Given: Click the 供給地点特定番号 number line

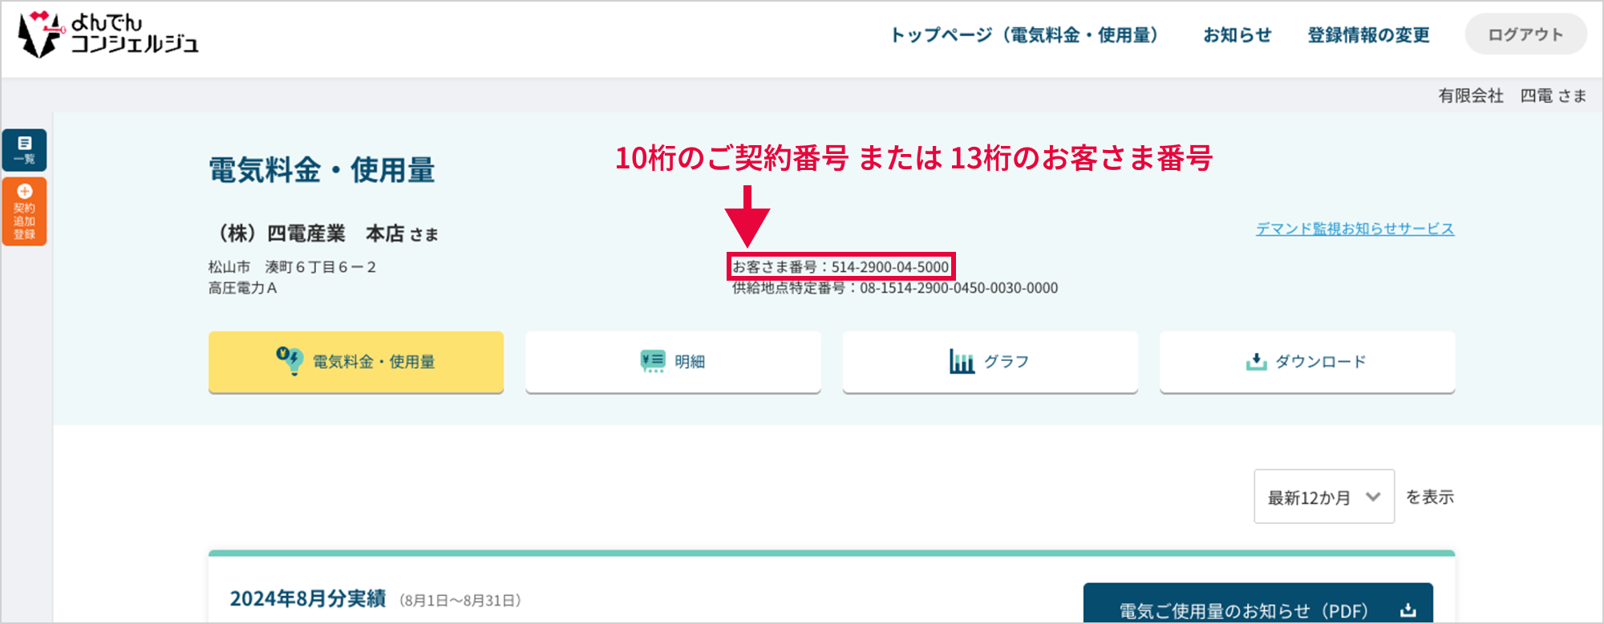Looking at the screenshot, I should coord(894,288).
